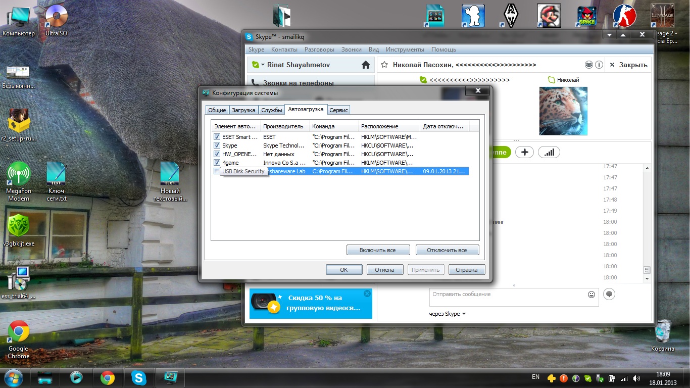Screen dimensions: 690x388
Task: Select the Ключ сети.txt file icon
Action: pos(57,181)
